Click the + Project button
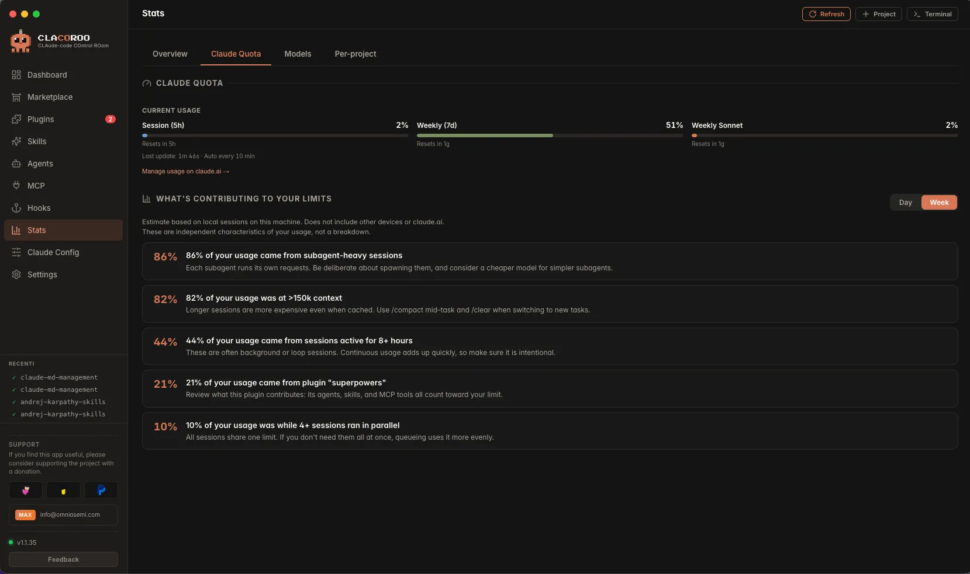 pos(879,14)
